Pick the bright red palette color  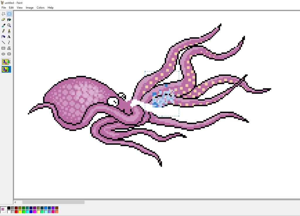click(16, 212)
